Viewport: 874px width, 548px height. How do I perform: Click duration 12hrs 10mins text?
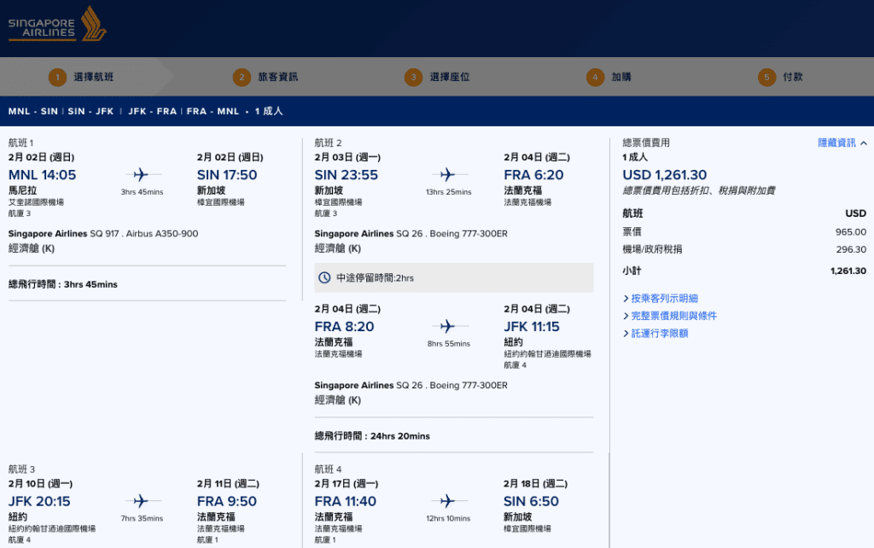tap(448, 518)
